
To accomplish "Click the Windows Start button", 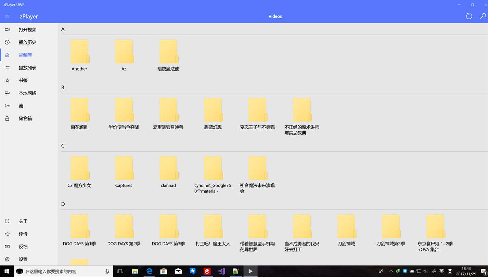I will 7,271.
